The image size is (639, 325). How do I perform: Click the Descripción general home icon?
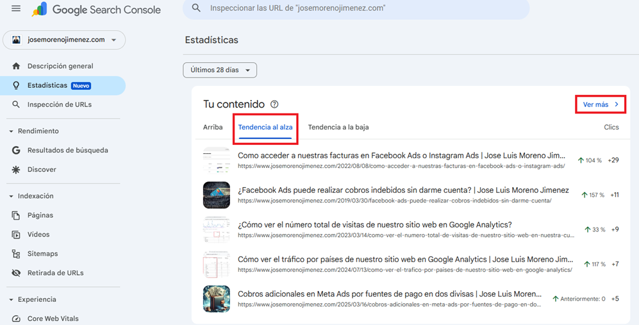(x=16, y=66)
